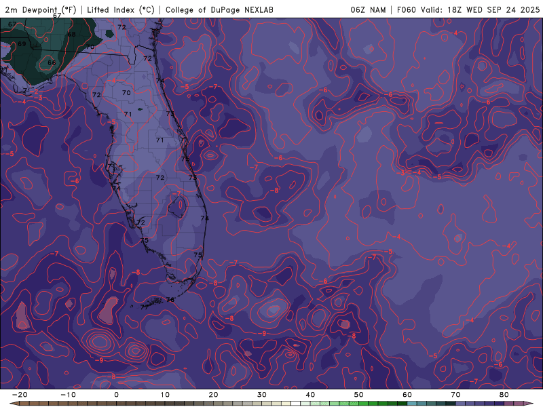Click the 60 label on the color scale

pos(407,395)
